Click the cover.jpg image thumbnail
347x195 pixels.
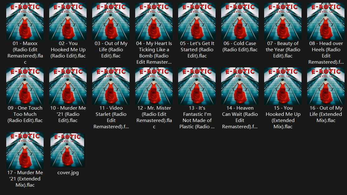(67, 150)
